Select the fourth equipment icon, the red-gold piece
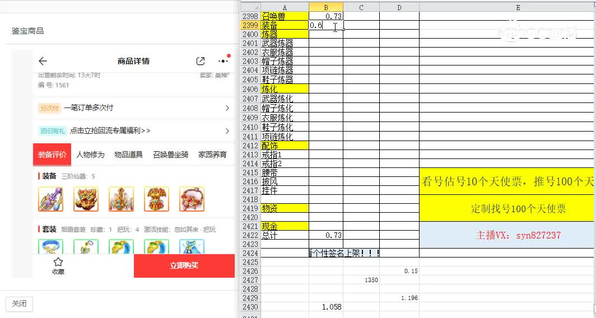The width and height of the screenshot is (596, 318). (x=157, y=199)
